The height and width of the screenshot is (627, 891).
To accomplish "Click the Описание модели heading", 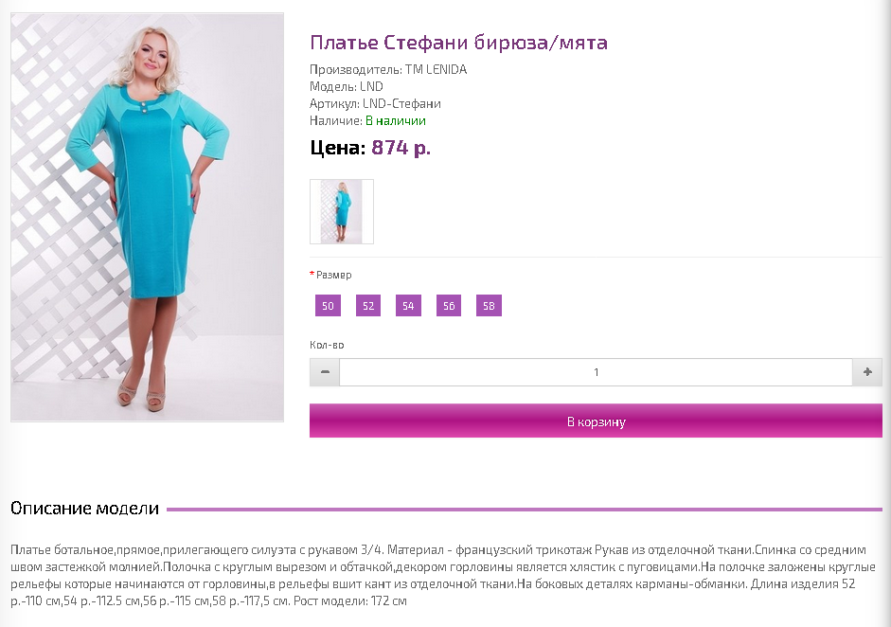I will pyautogui.click(x=84, y=509).
